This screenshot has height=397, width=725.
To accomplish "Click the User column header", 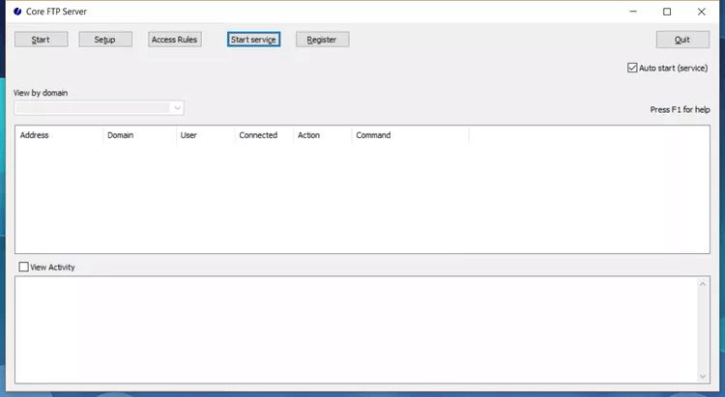I will pyautogui.click(x=204, y=135).
